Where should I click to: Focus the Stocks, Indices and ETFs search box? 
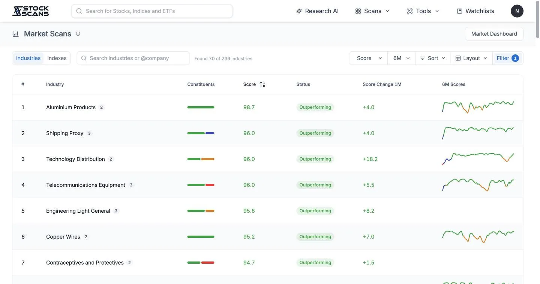click(152, 11)
